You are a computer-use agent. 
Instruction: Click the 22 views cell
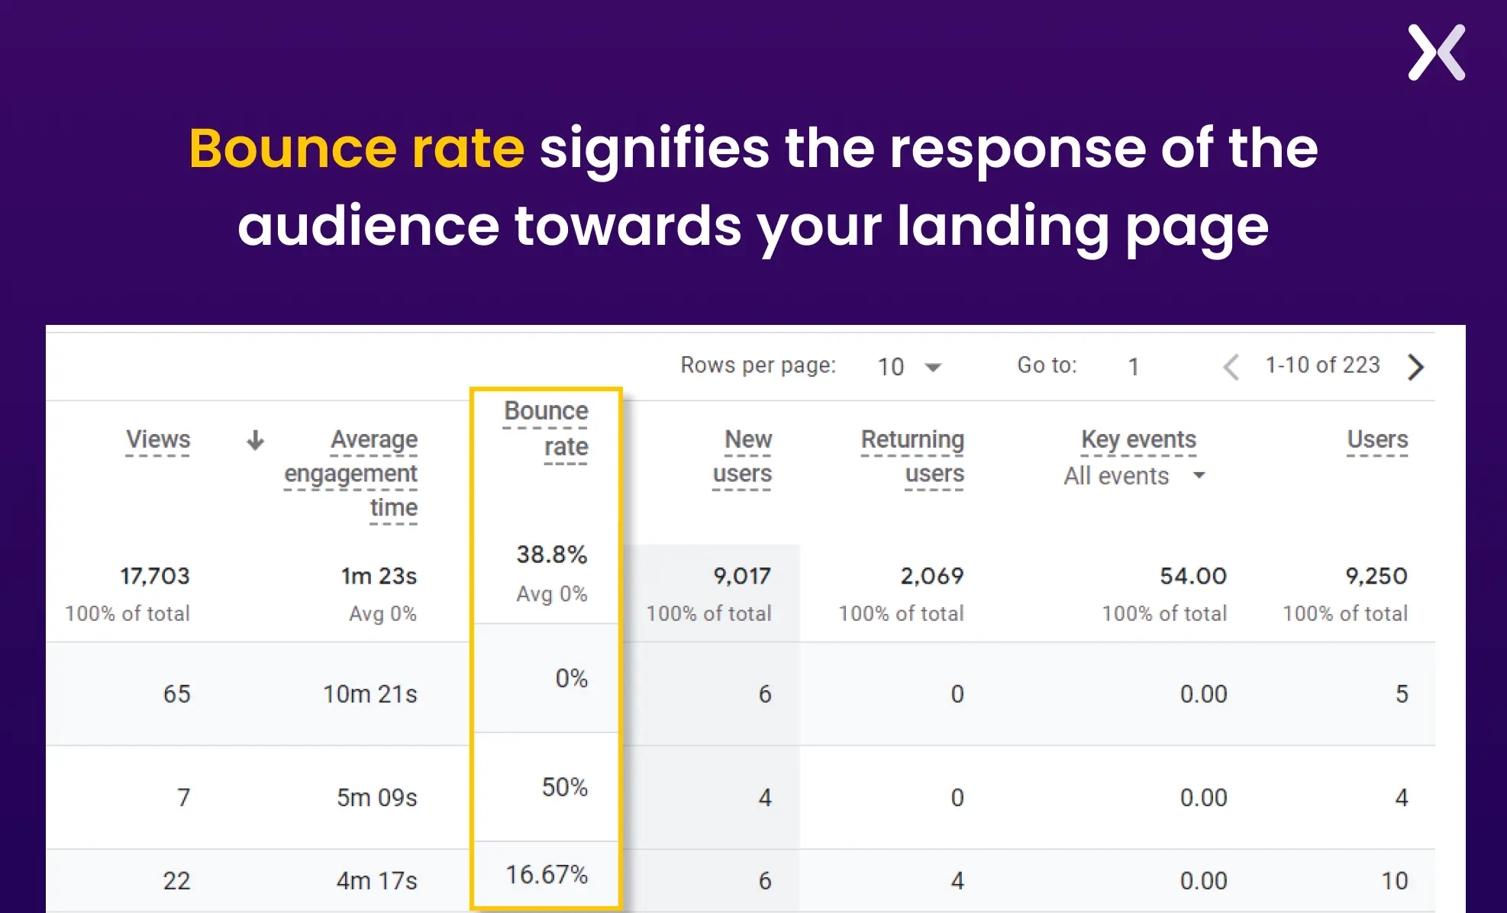(x=176, y=881)
